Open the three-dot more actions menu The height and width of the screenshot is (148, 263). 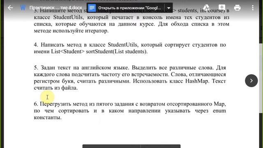(253, 8)
